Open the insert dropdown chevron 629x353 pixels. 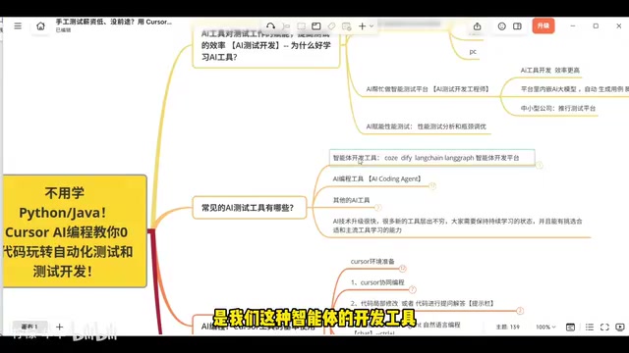click(372, 26)
